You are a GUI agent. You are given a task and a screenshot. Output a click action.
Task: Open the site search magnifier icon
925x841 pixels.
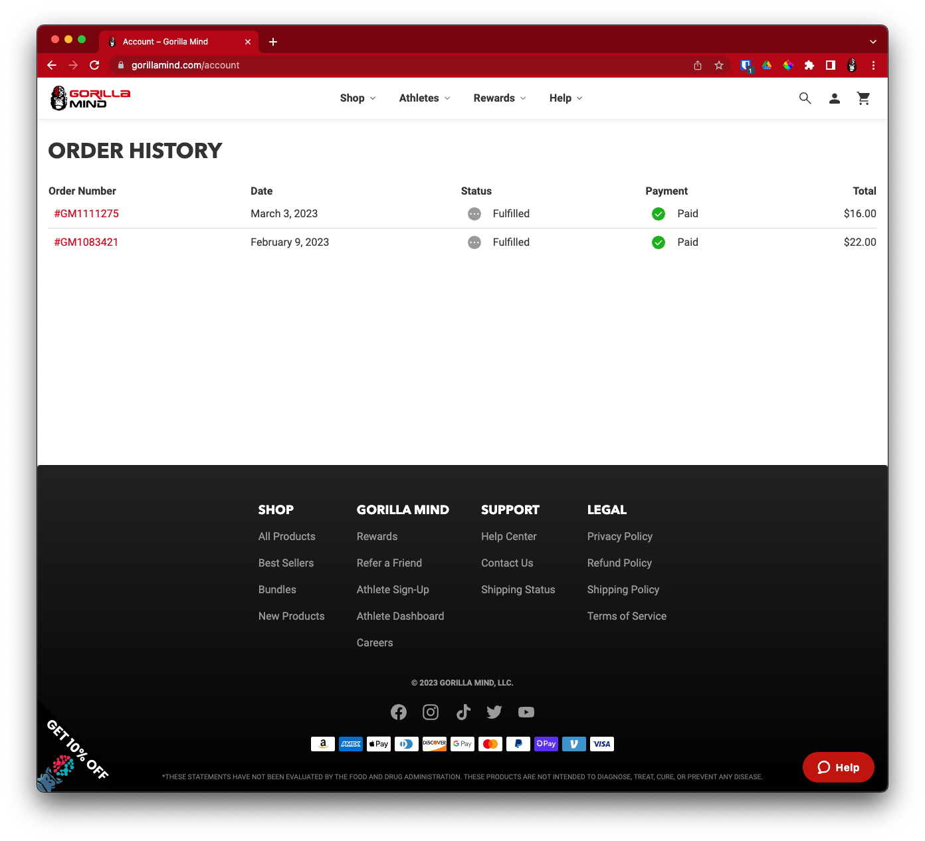[805, 98]
